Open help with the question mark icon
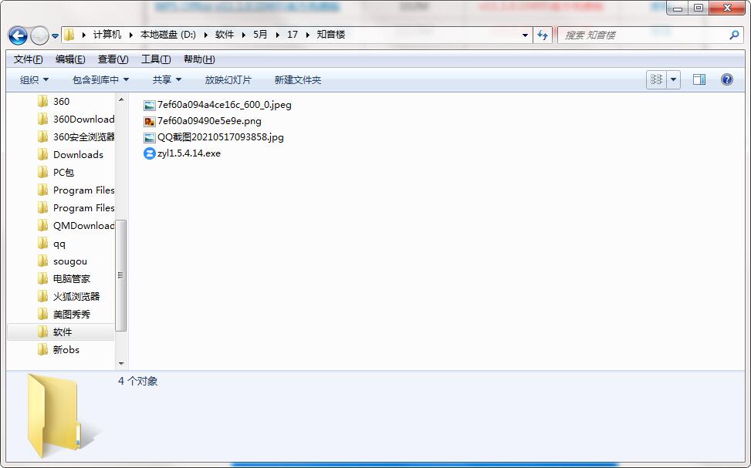 click(x=726, y=79)
